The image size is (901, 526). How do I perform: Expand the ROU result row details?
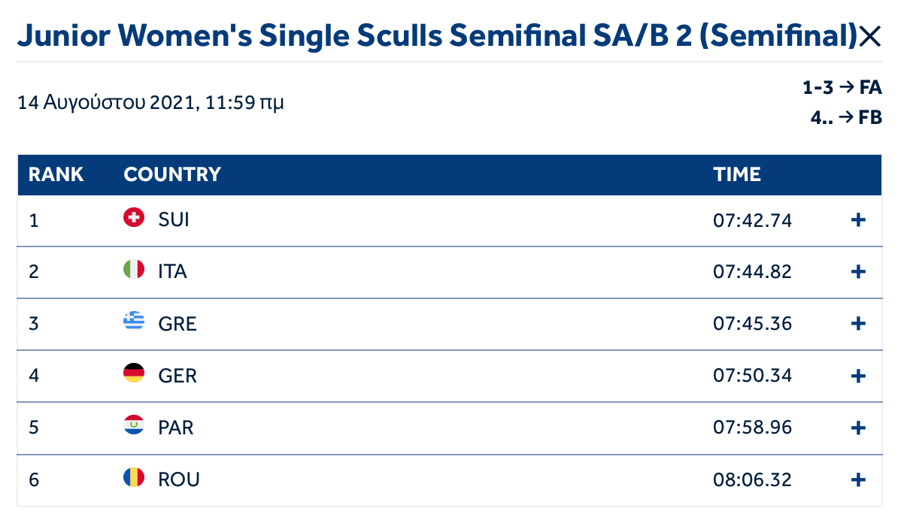coord(857,479)
